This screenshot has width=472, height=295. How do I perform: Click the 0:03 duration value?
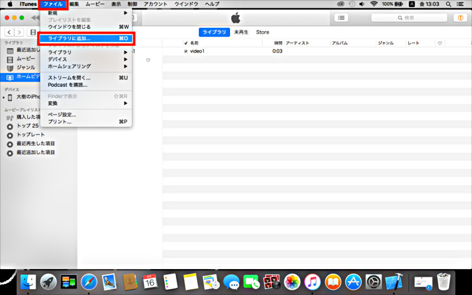277,51
